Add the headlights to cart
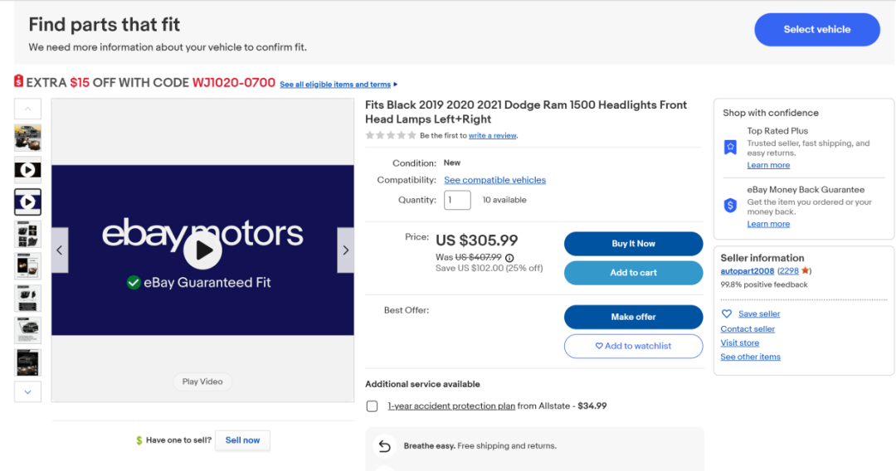896x471 pixels. coord(633,273)
